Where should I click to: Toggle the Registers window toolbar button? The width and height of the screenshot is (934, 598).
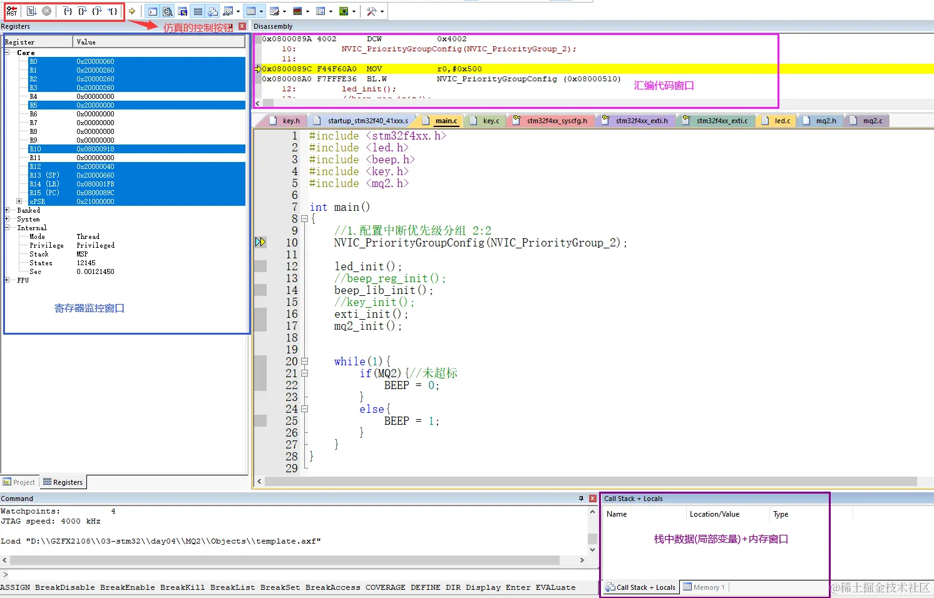[198, 11]
